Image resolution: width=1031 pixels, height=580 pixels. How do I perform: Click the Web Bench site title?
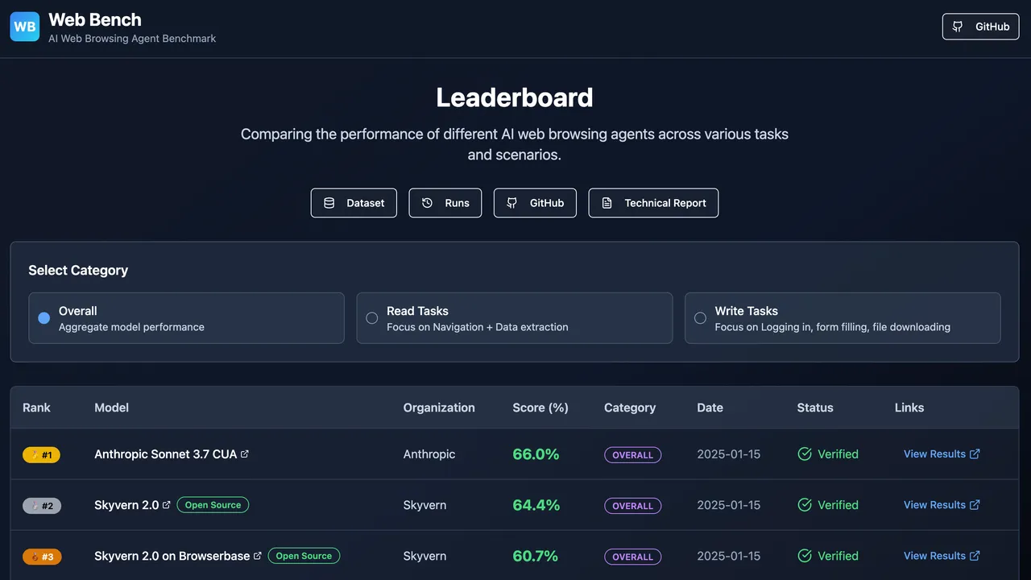[x=95, y=19]
